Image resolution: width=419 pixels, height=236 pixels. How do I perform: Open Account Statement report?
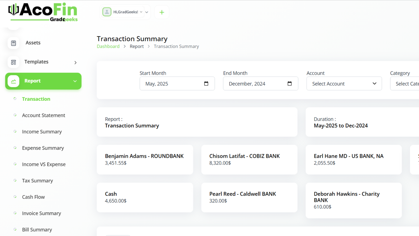[43, 115]
